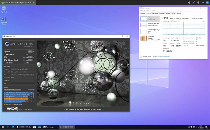The image size is (210, 130).
Task: Select ranking entry Intel Core i7-4770K
Action: [18, 92]
